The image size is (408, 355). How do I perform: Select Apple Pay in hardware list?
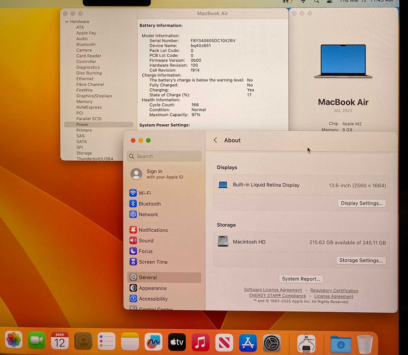(x=86, y=33)
